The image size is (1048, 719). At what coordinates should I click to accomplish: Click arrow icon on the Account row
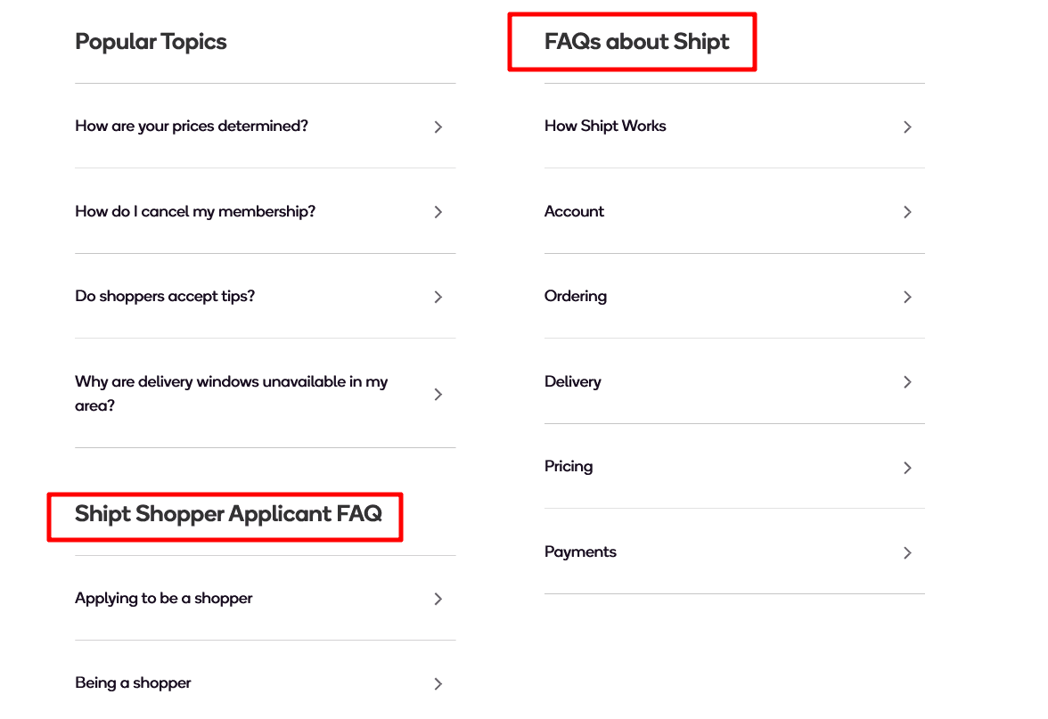[907, 212]
